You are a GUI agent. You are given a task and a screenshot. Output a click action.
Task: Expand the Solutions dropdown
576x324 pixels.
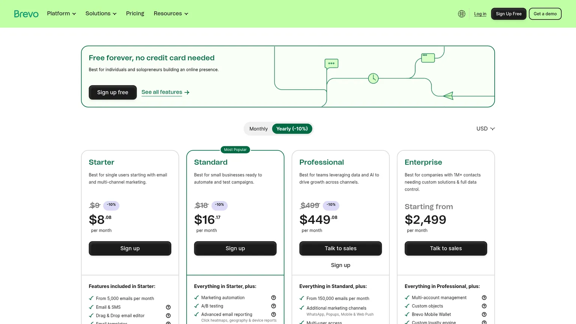(x=101, y=13)
